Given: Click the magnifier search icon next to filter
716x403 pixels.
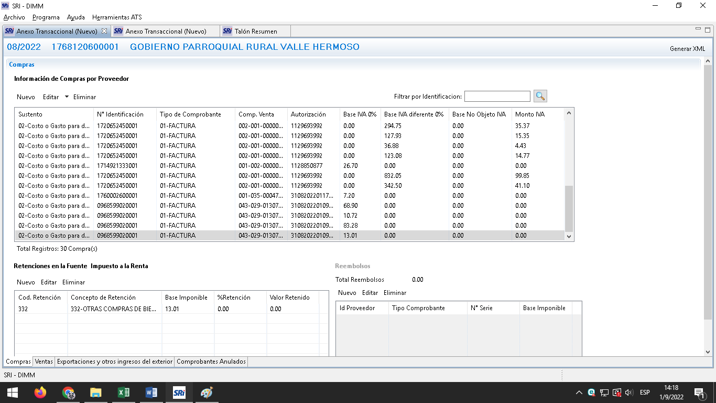Looking at the screenshot, I should (x=540, y=96).
